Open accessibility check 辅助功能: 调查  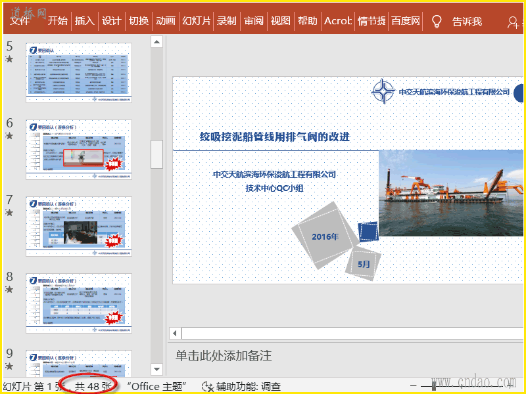[249, 387]
